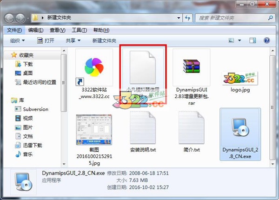Open 最近访问的位置
The width and height of the screenshot is (279, 200).
tap(40, 82)
